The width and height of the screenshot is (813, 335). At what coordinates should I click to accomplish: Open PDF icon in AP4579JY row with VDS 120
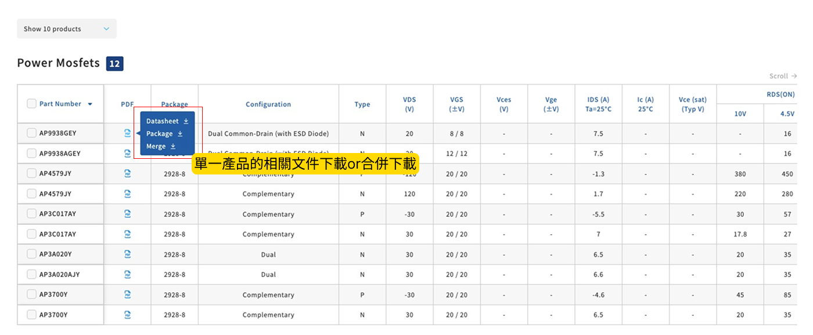[x=128, y=194]
